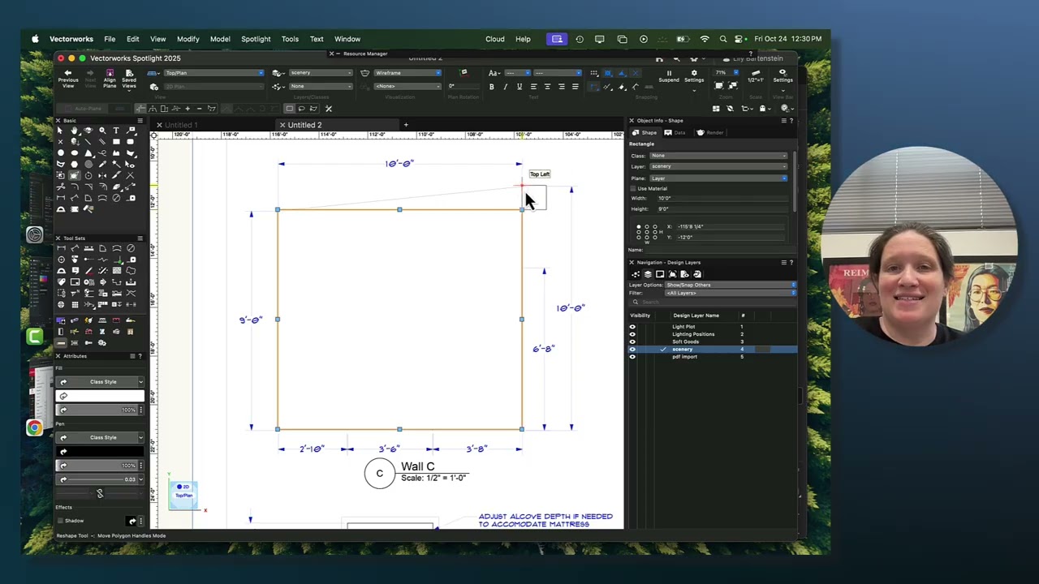Open Spotlight search in macOS menu bar
The width and height of the screenshot is (1039, 584).
pos(722,39)
